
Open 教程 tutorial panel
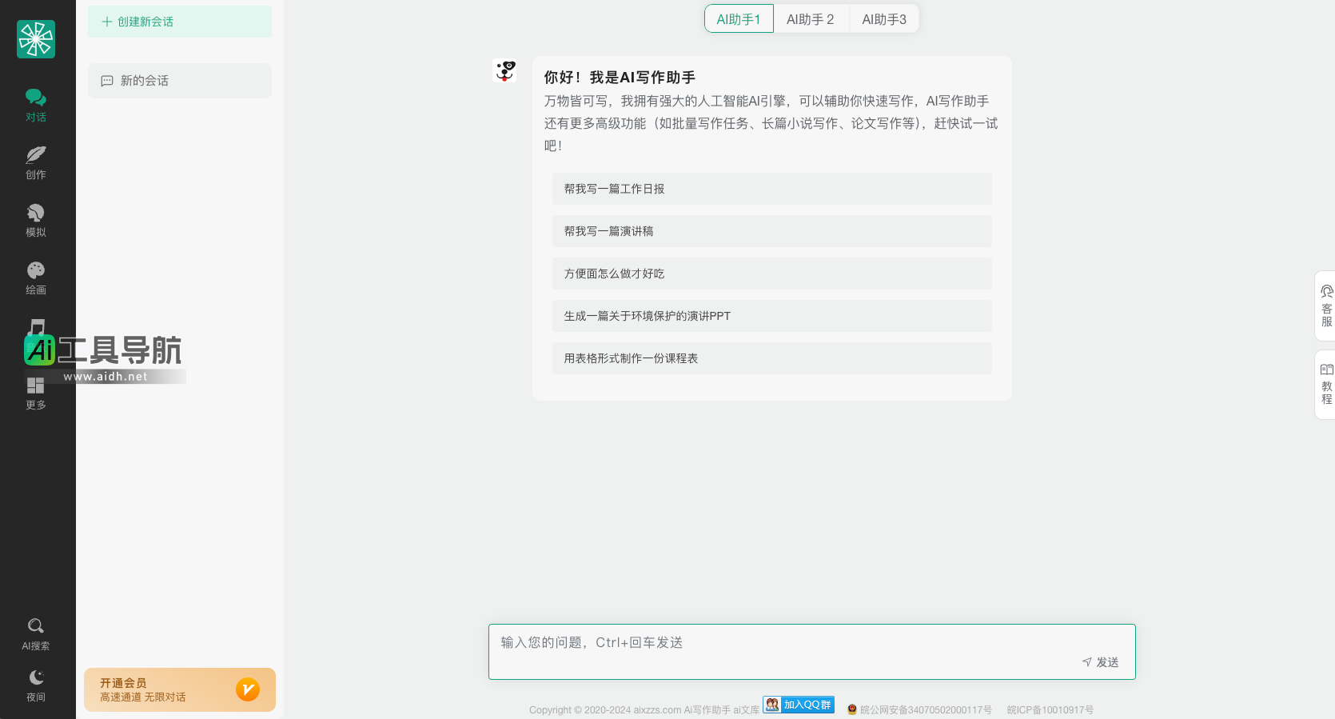point(1326,384)
